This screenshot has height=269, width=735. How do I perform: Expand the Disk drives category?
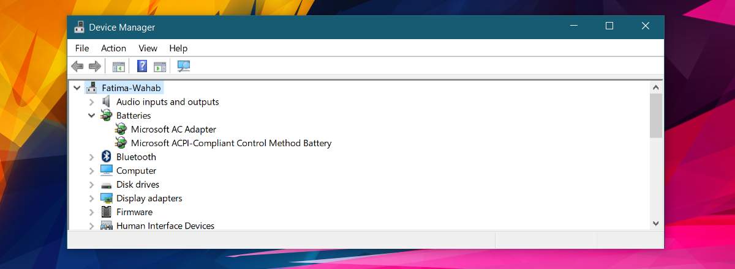[91, 185]
